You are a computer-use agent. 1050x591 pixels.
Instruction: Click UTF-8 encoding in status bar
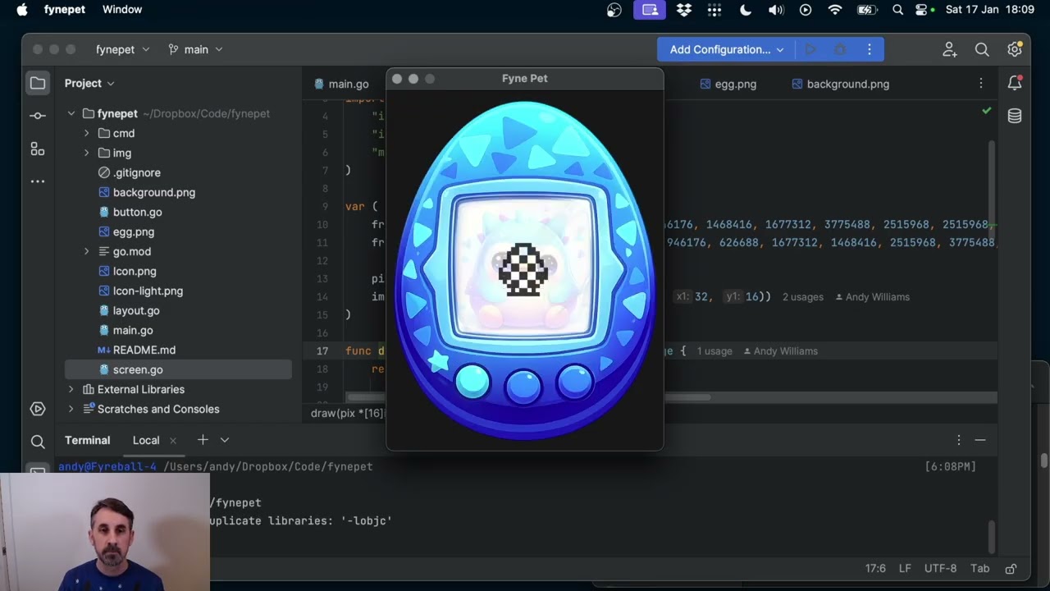(942, 568)
